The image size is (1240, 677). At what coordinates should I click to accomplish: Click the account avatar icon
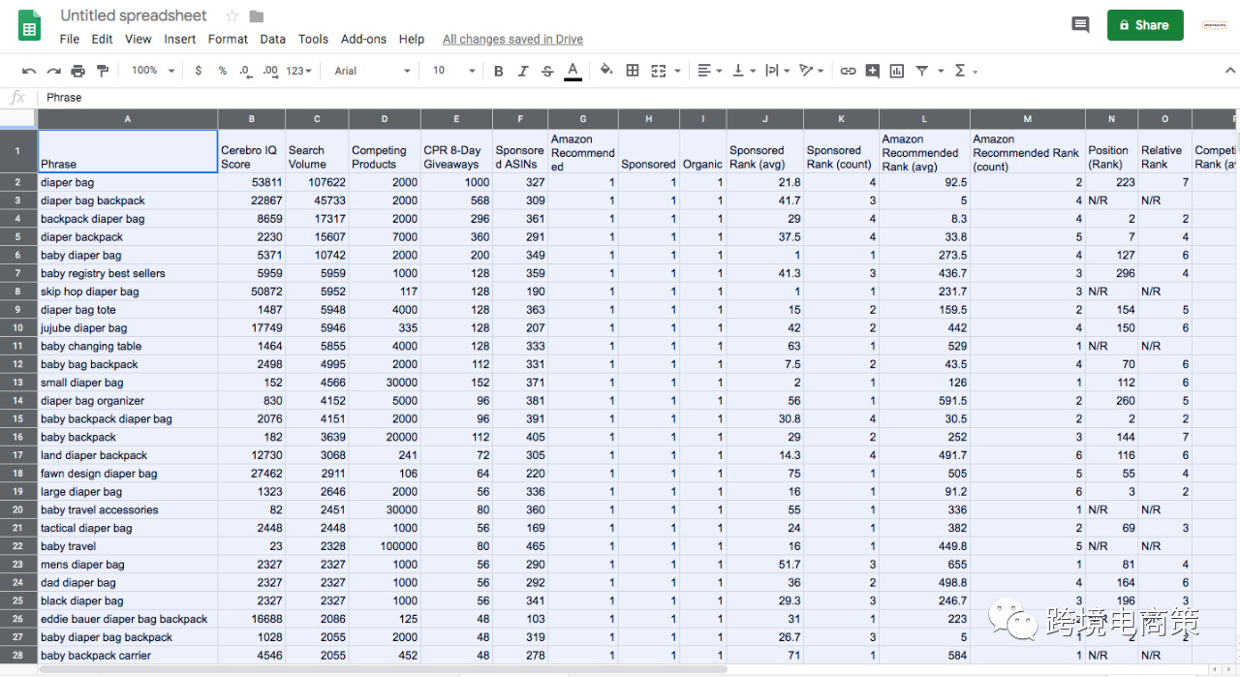tap(1214, 25)
